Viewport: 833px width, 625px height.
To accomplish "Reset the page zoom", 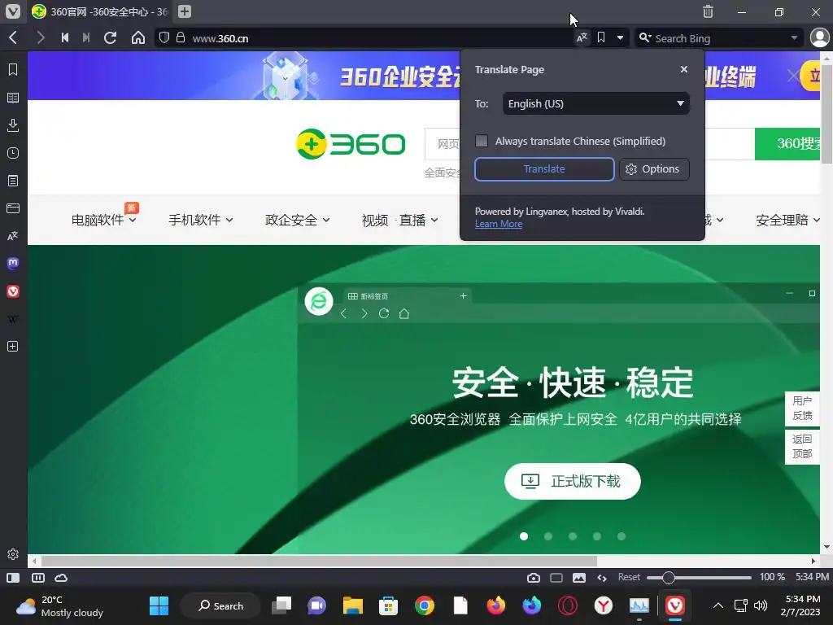I will [629, 577].
